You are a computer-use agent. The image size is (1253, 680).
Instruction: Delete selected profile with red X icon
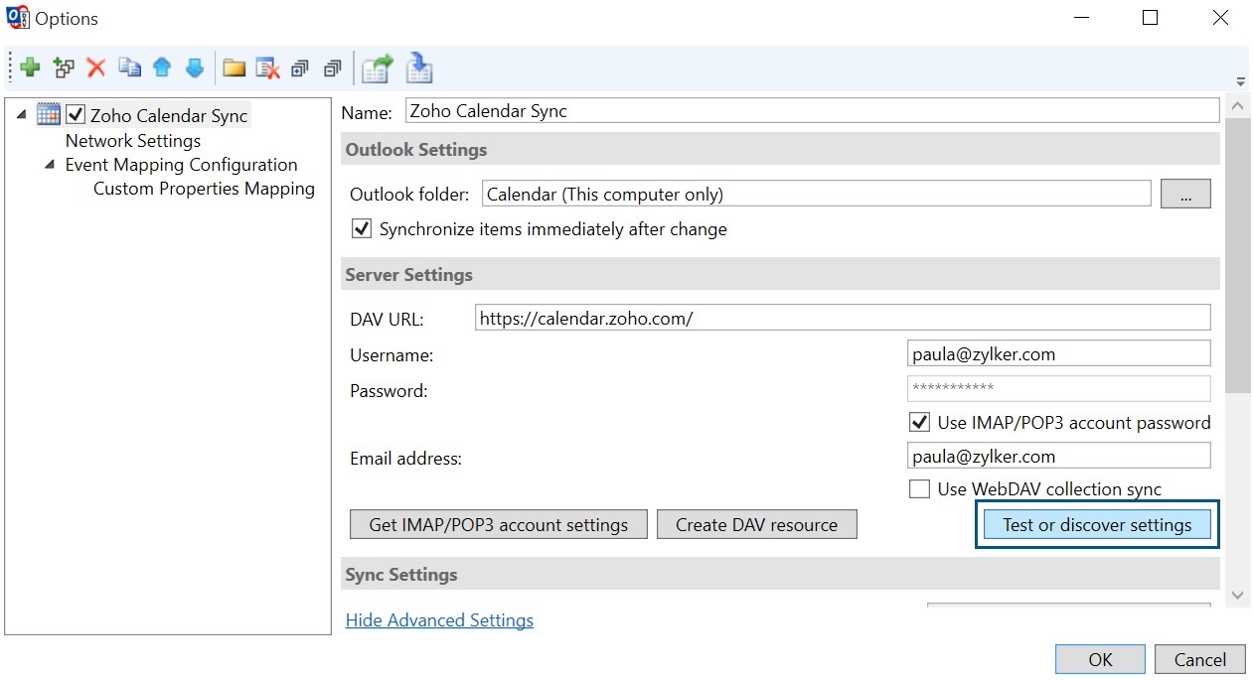(96, 68)
